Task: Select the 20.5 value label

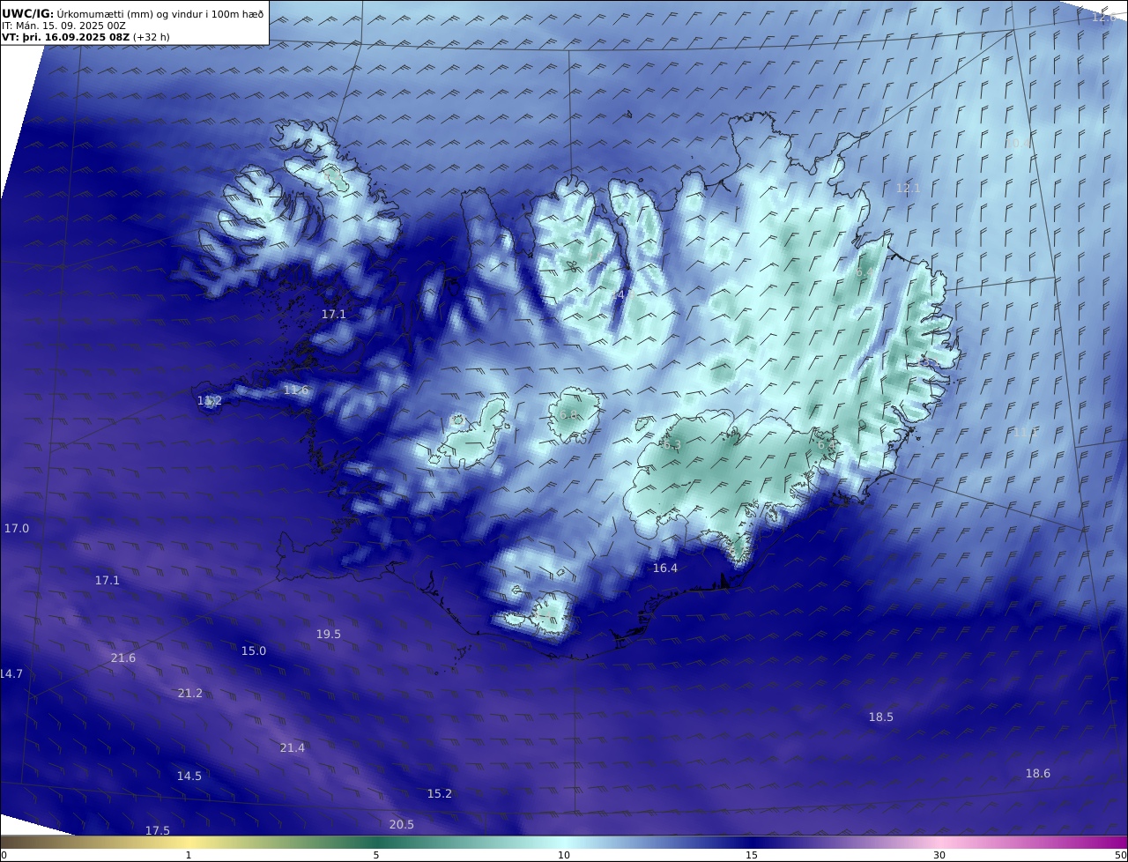Action: (x=402, y=825)
